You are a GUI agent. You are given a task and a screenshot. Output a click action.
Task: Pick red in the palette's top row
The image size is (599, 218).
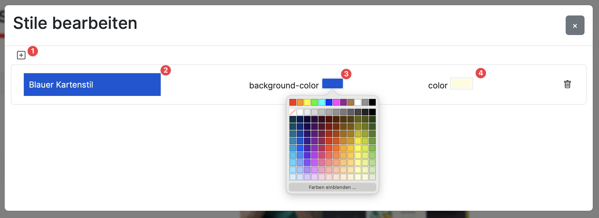[293, 103]
